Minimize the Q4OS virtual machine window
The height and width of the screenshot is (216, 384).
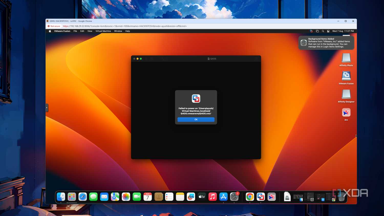point(137,59)
